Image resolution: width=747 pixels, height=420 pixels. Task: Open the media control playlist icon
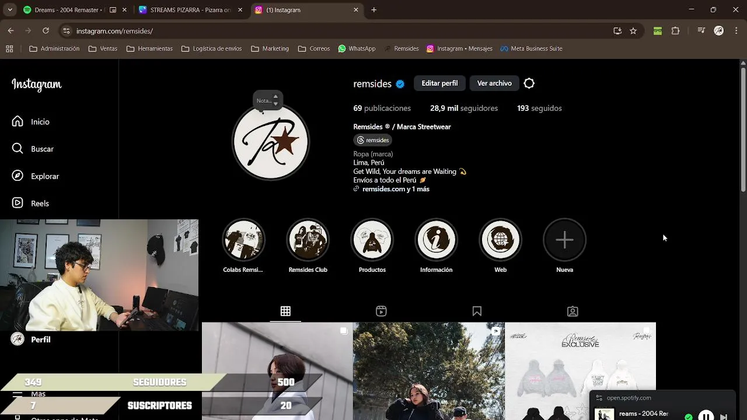pos(701,31)
